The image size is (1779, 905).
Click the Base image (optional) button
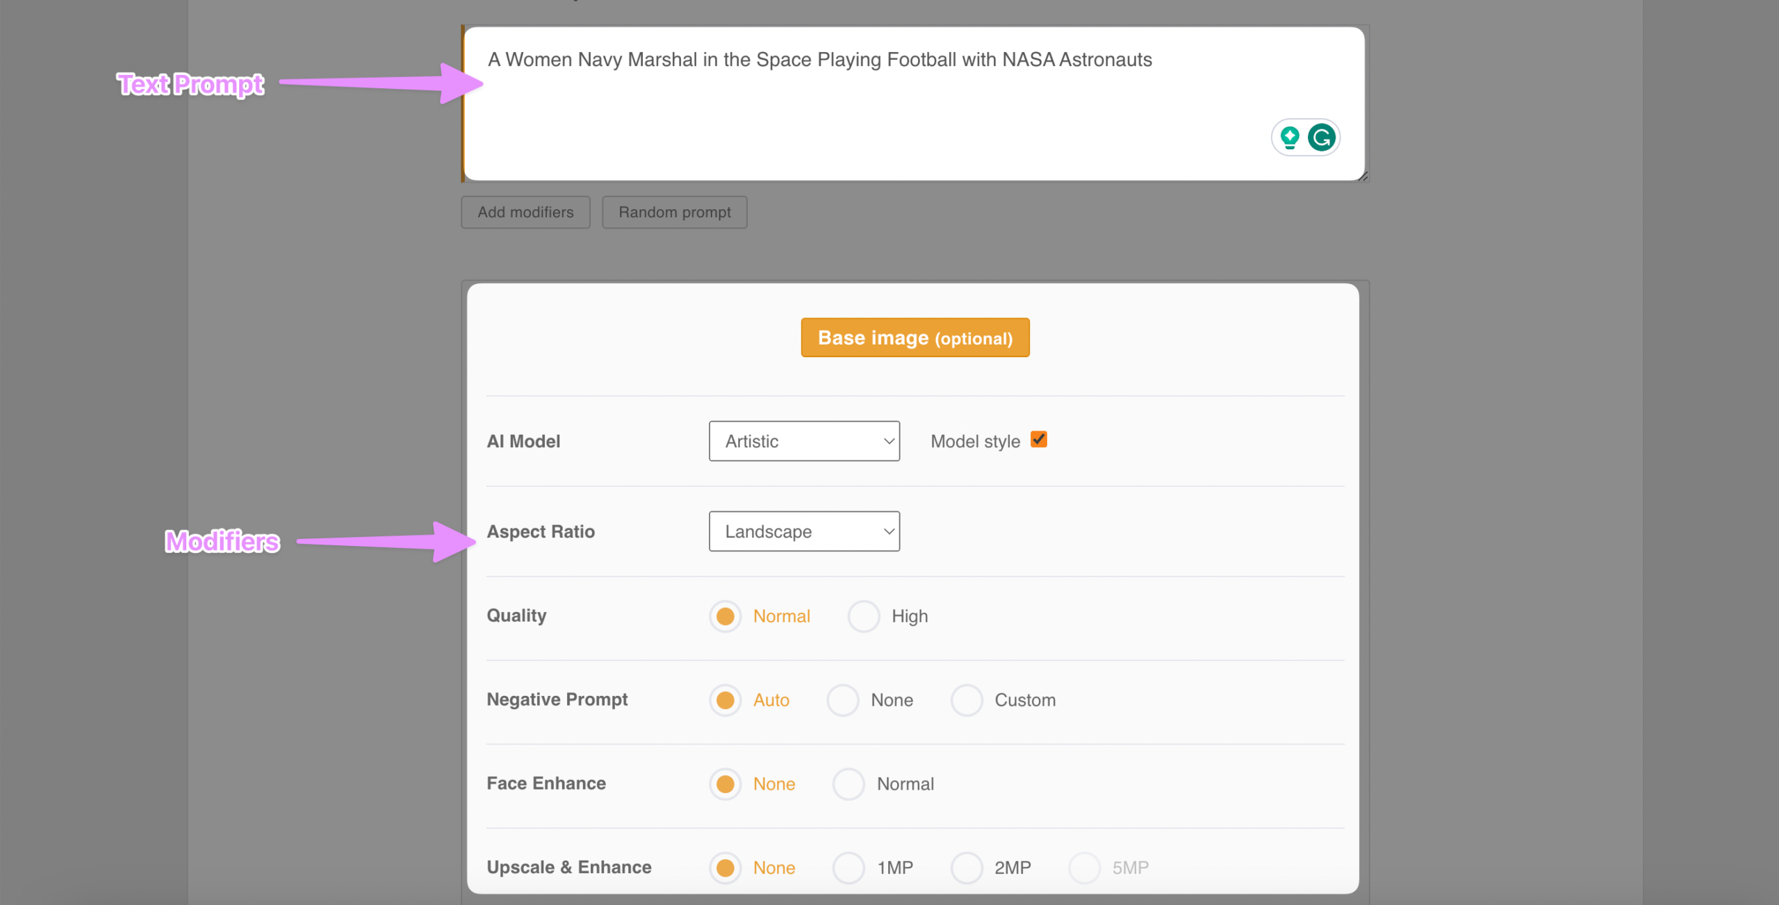tap(915, 338)
